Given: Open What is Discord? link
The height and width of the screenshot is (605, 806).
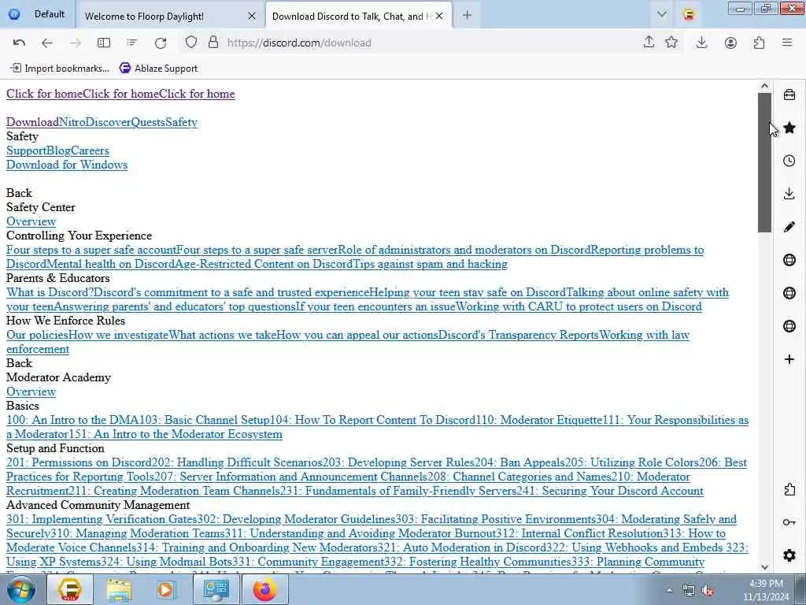Looking at the screenshot, I should pos(50,292).
